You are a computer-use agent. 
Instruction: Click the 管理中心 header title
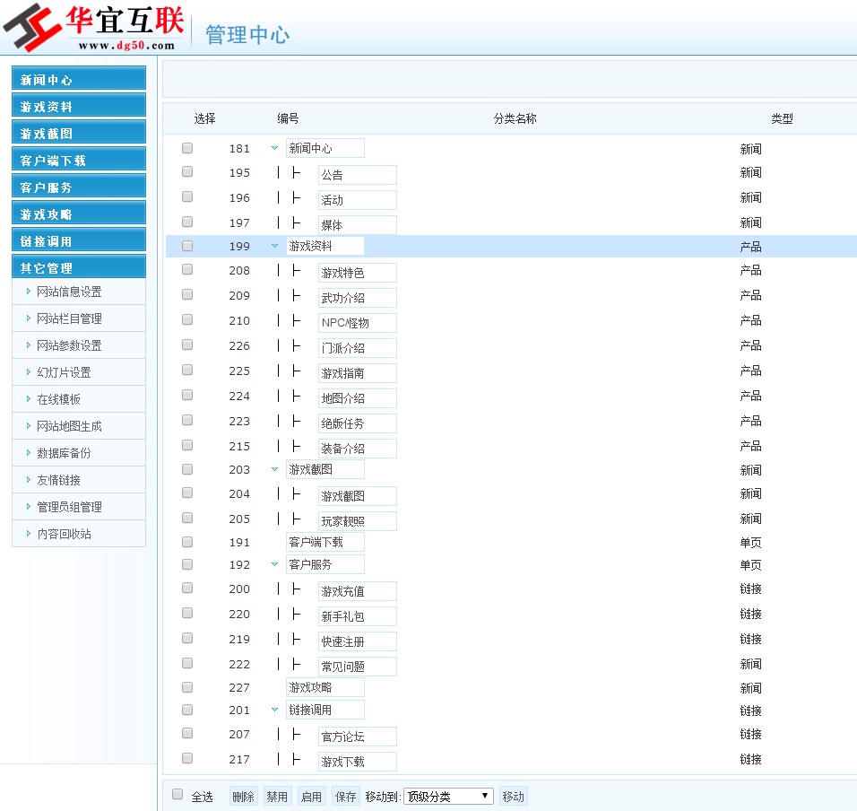(247, 34)
